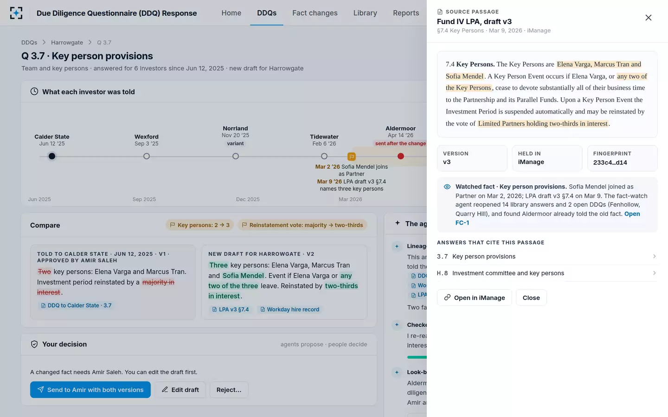Click the sparkle icon beside The agent heading

pos(398,223)
